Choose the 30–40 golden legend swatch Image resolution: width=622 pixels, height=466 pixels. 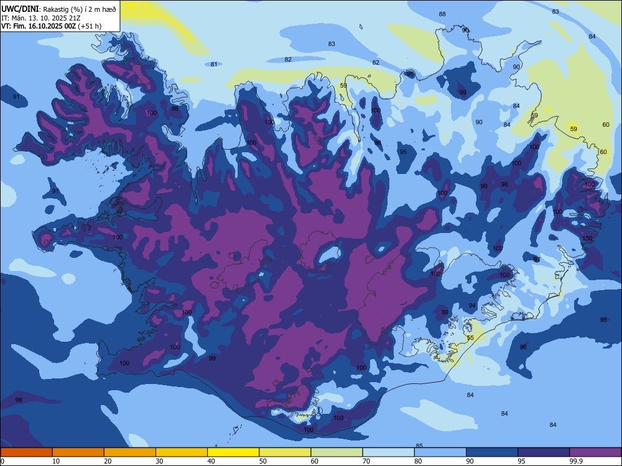click(x=182, y=452)
